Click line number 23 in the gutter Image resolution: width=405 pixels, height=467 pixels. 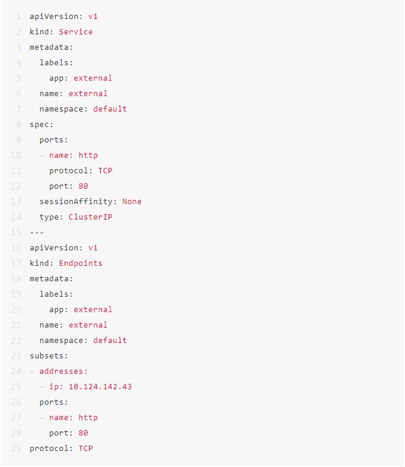16,355
